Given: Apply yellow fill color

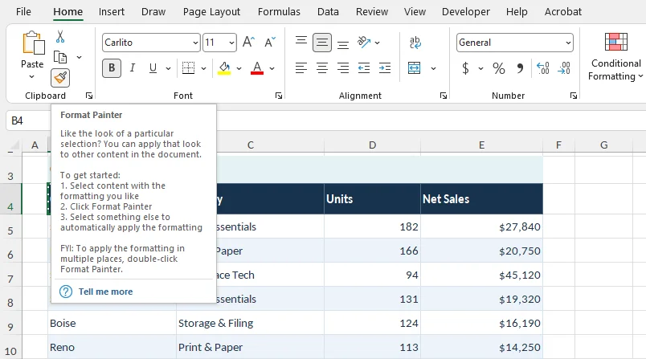Looking at the screenshot, I should click(224, 68).
